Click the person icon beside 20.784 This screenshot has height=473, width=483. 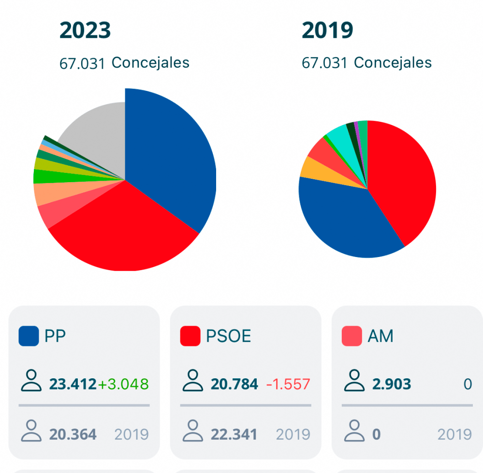[x=193, y=381]
